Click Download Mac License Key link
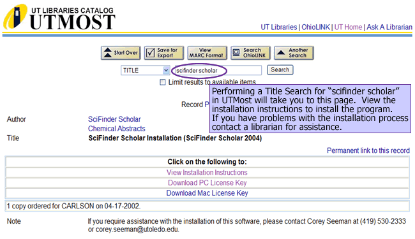415x239 pixels. [x=207, y=193]
